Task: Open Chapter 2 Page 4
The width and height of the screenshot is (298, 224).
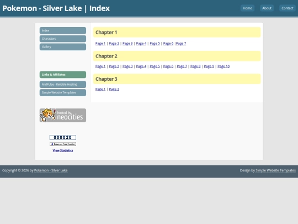Action: coord(141,66)
